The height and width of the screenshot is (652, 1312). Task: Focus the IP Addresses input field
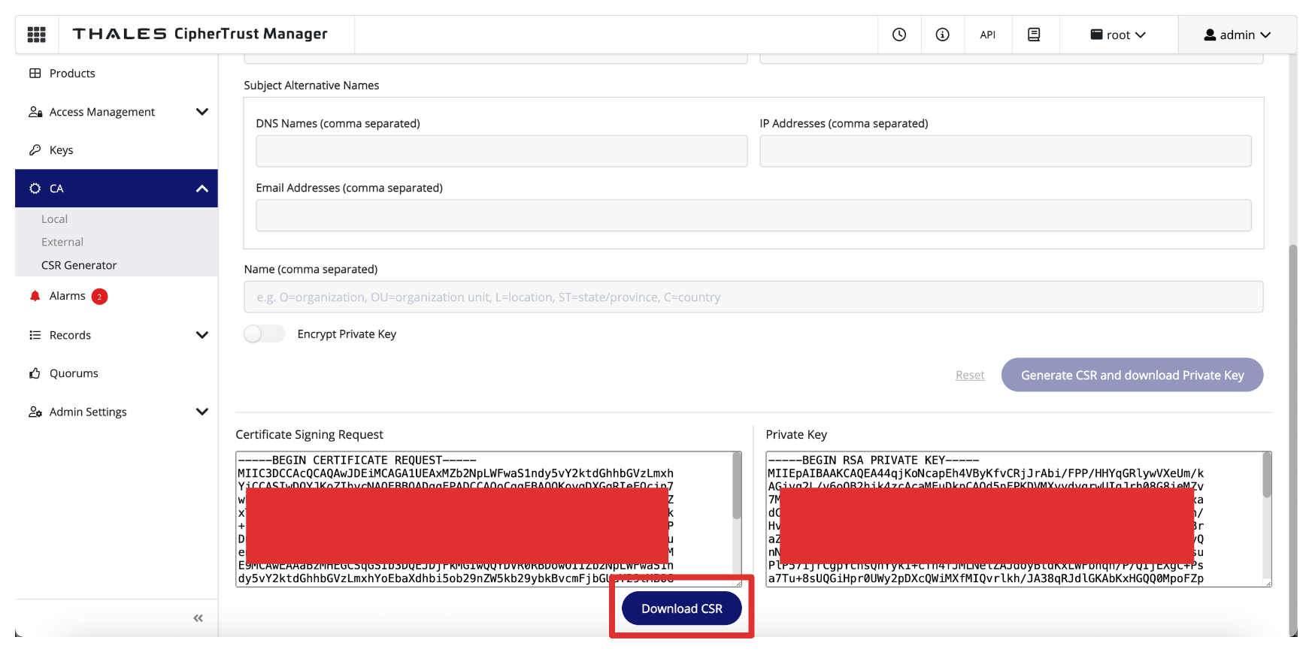pyautogui.click(x=1005, y=151)
